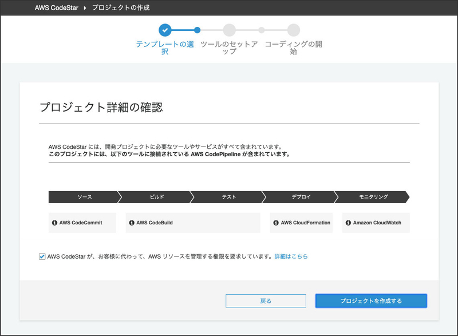Screen dimensions: 458x336
Task: Click the AWS CloudFormation label
Action: click(306, 223)
